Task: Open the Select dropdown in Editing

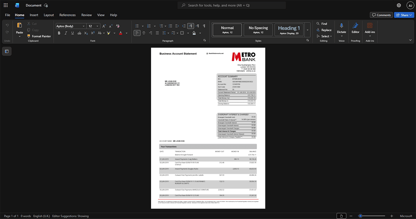Action: (325, 36)
